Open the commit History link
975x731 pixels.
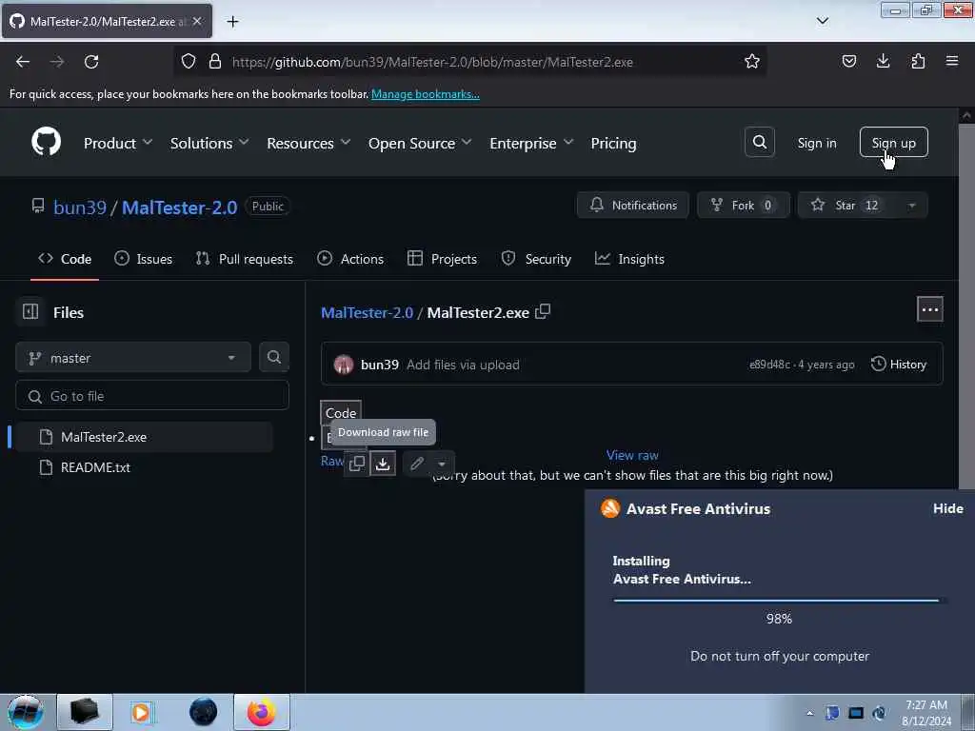(x=899, y=364)
